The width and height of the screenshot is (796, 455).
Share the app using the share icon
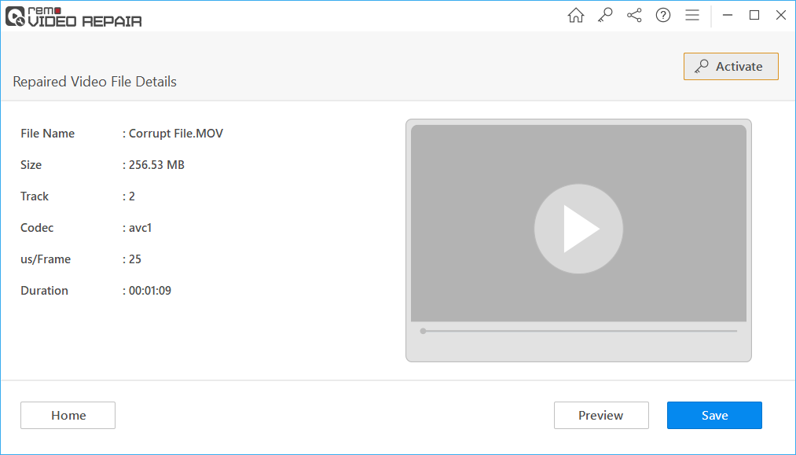pyautogui.click(x=633, y=15)
